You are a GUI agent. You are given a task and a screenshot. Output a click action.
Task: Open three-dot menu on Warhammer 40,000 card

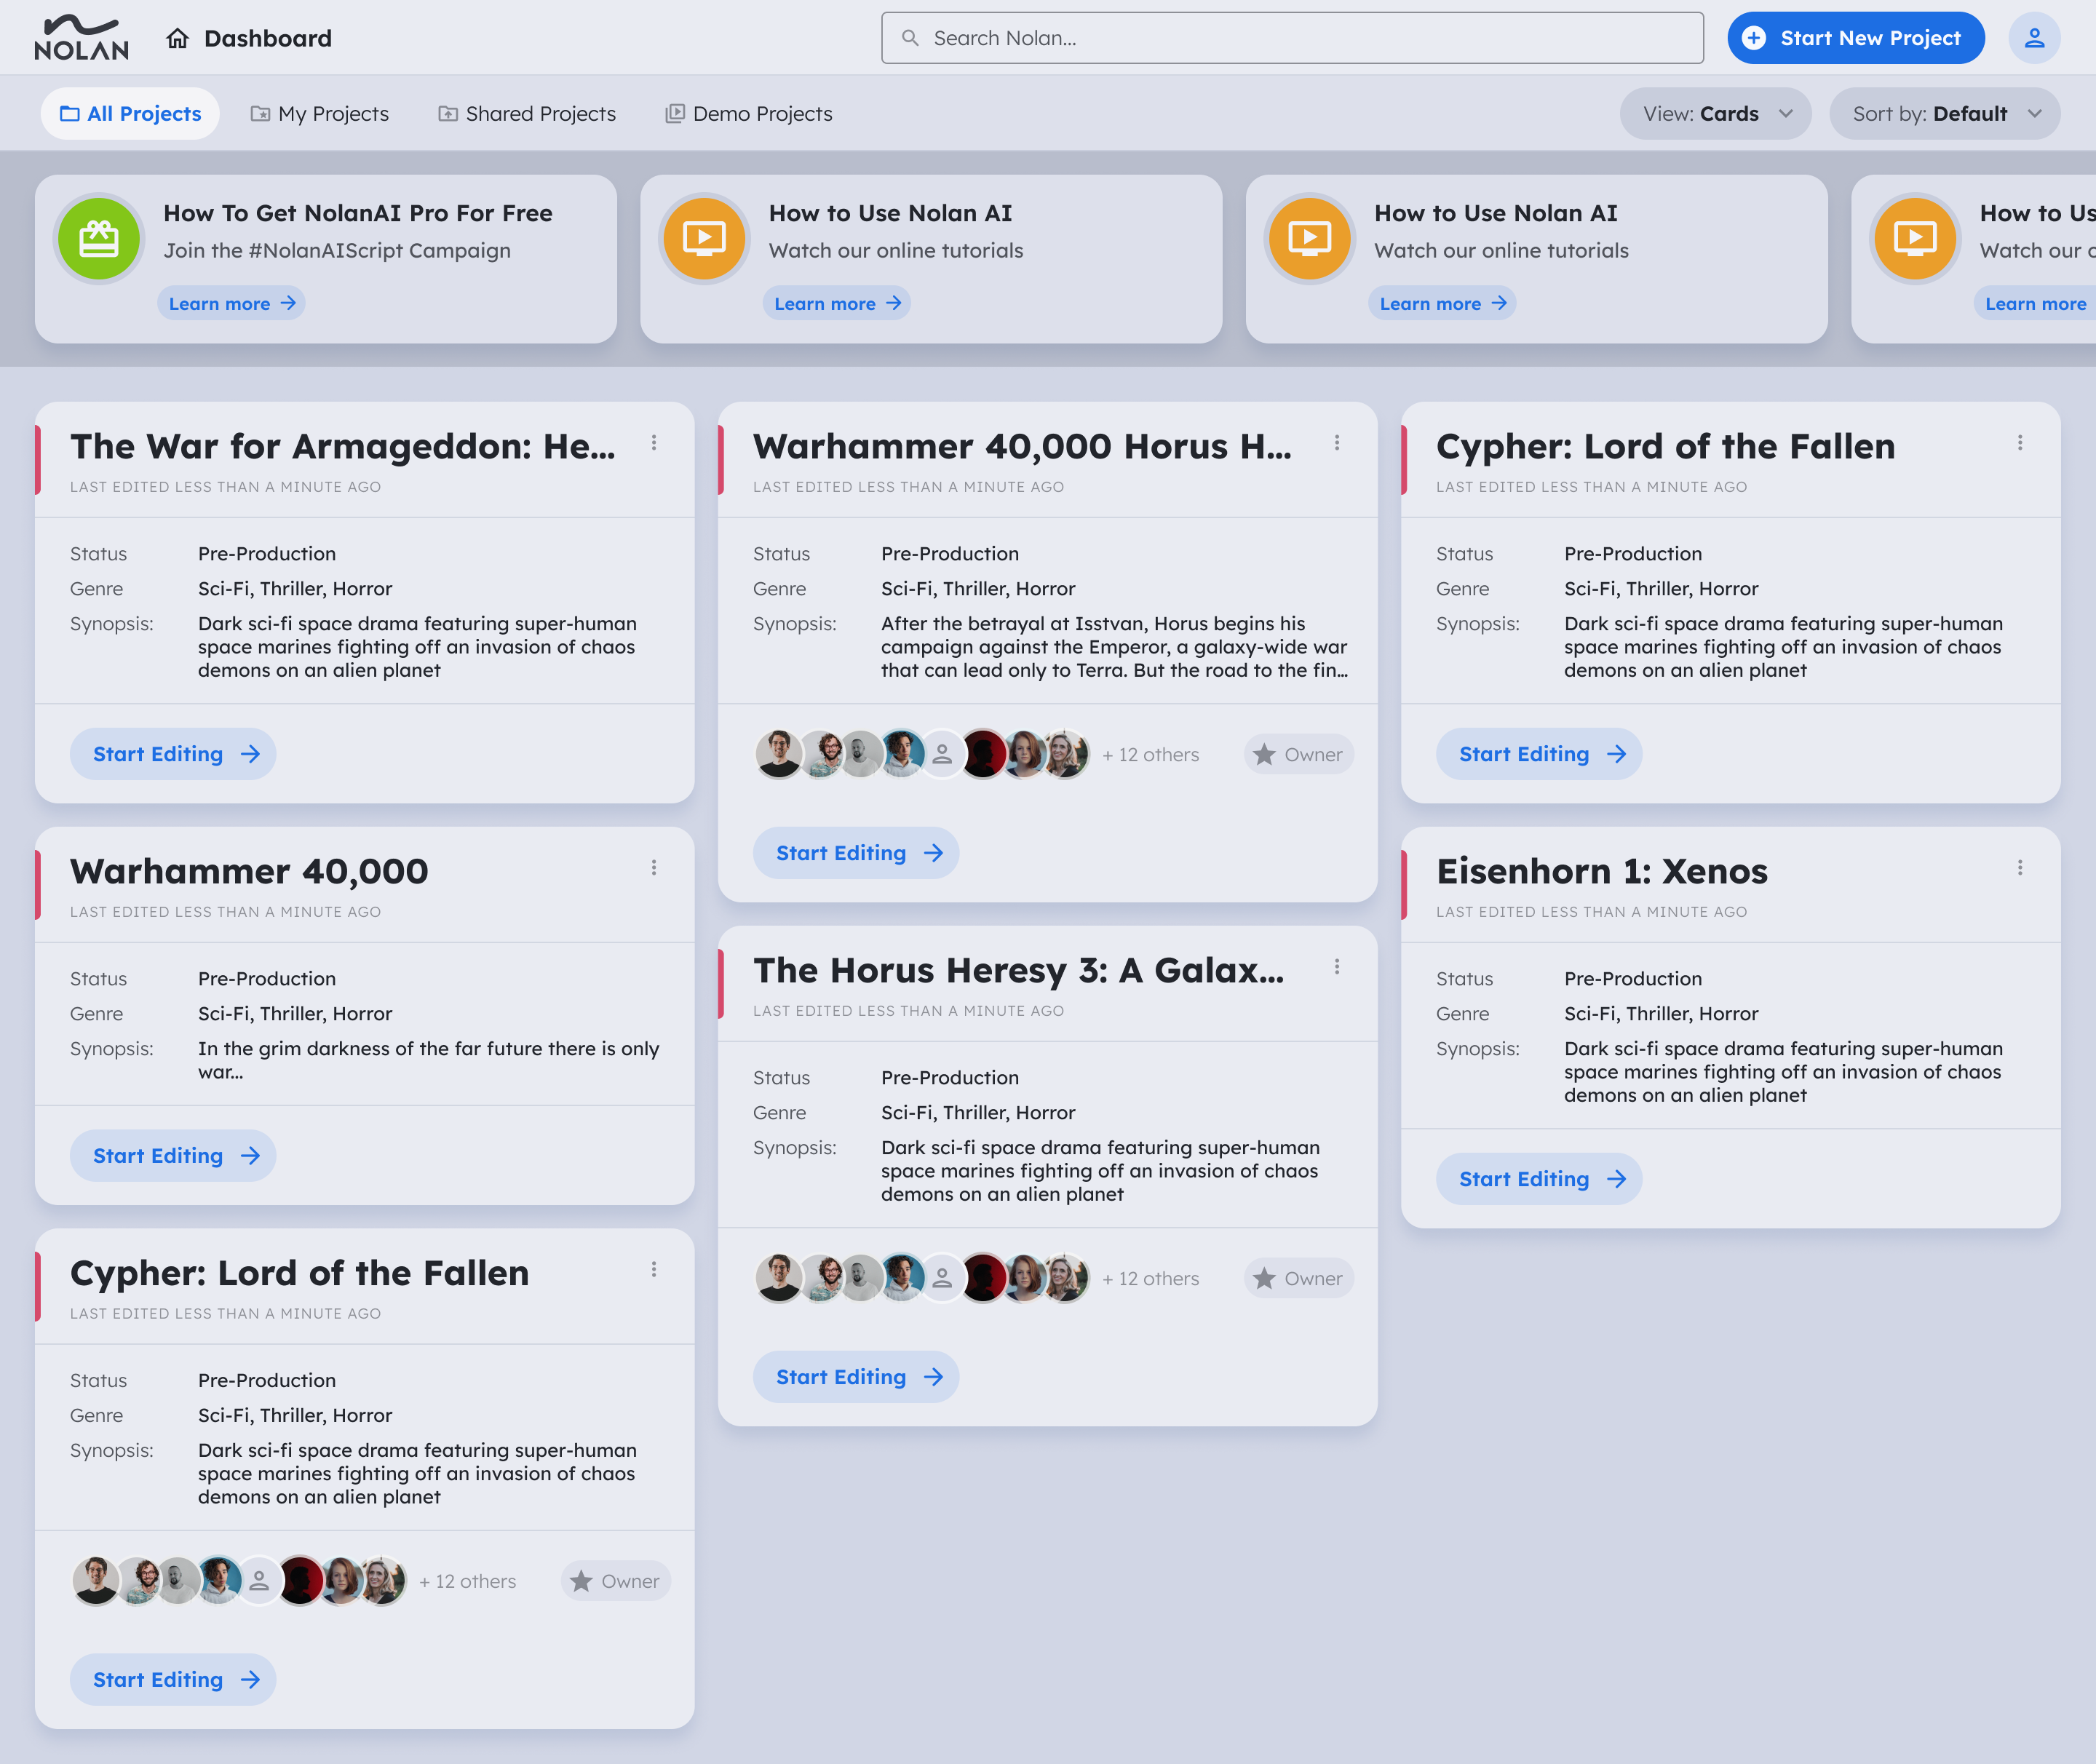653,868
